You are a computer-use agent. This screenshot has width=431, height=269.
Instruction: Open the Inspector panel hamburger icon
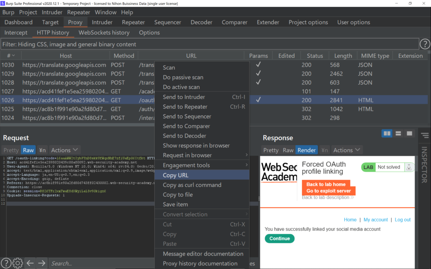pos(425,136)
